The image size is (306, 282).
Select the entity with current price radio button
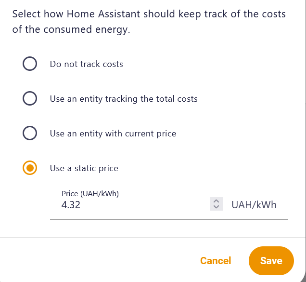(x=30, y=134)
